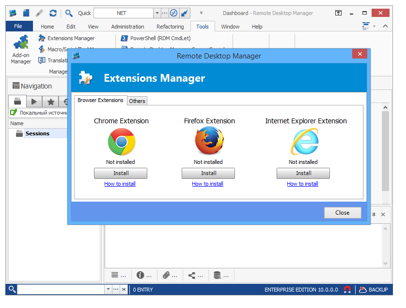This screenshot has width=406, height=308.
Task: Pin the lower panel with the pin icon
Action: [374, 215]
